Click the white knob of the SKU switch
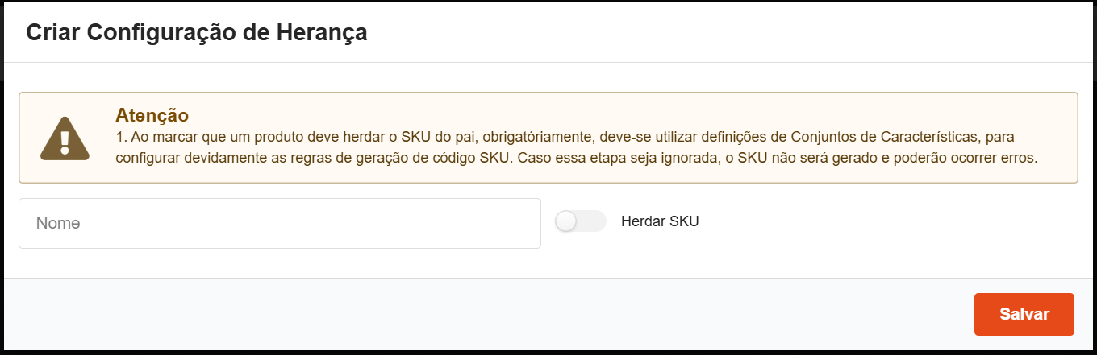1097x355 pixels. 567,221
